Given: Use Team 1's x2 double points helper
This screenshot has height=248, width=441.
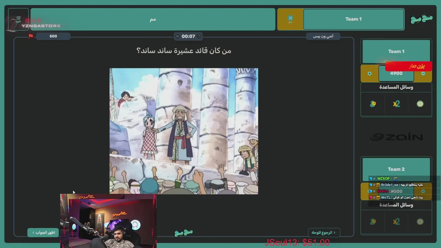Looking at the screenshot, I should 396,104.
